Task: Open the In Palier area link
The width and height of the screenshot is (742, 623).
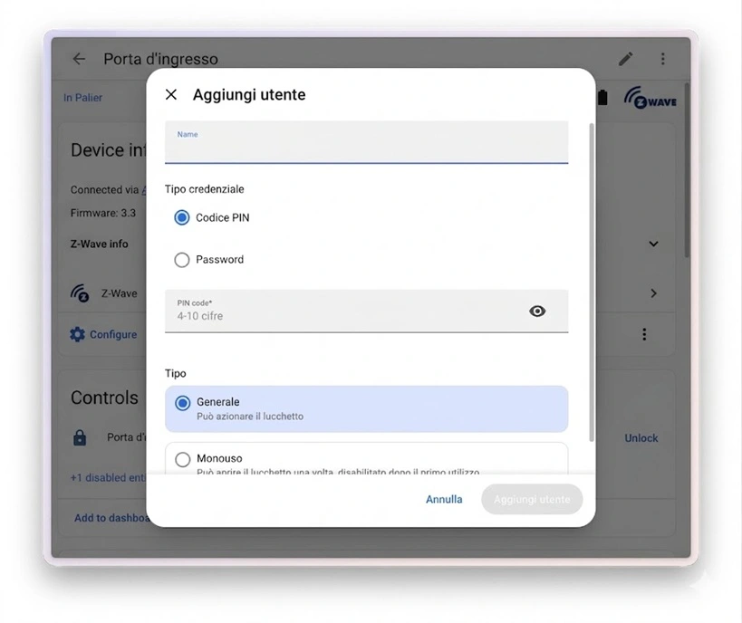Action: tap(82, 98)
